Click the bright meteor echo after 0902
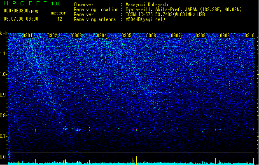This screenshot has width=259, height=165. pyautogui.click(x=65, y=128)
